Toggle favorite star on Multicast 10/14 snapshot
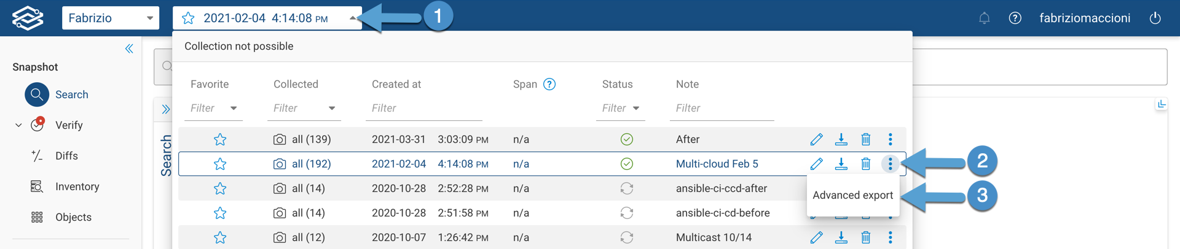 pyautogui.click(x=220, y=237)
